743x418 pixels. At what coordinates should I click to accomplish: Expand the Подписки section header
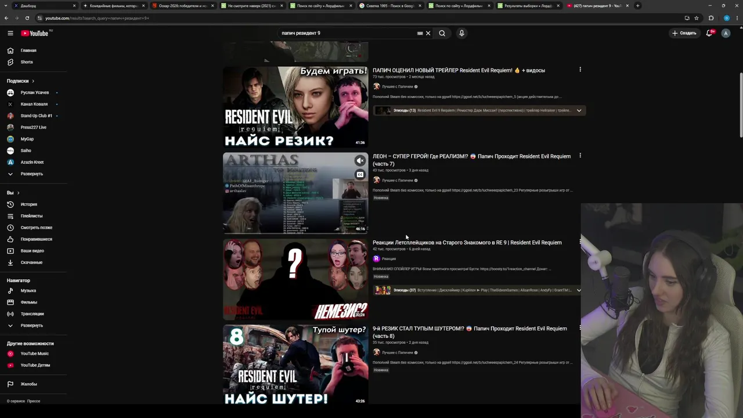pos(20,81)
